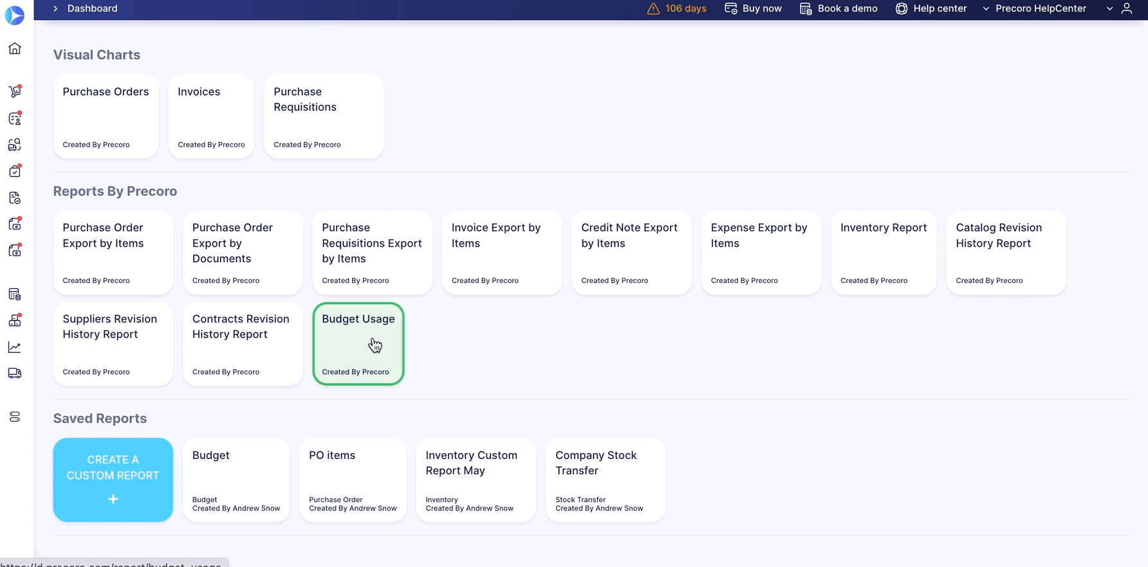Open the Purchase Requisitions visual chart
This screenshot has width=1148, height=567.
324,116
